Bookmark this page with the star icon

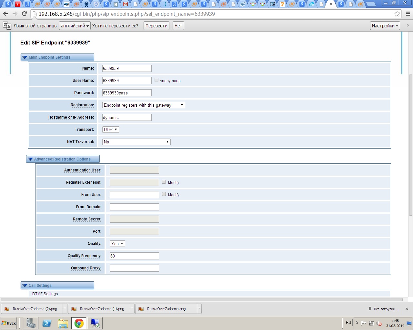coord(397,14)
